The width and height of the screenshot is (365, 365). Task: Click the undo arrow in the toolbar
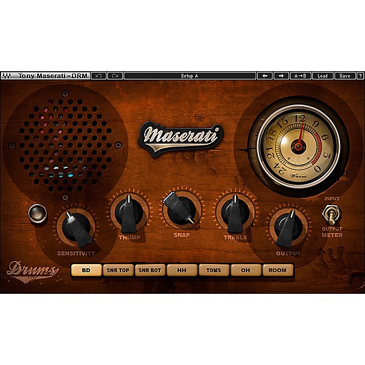[x=99, y=76]
